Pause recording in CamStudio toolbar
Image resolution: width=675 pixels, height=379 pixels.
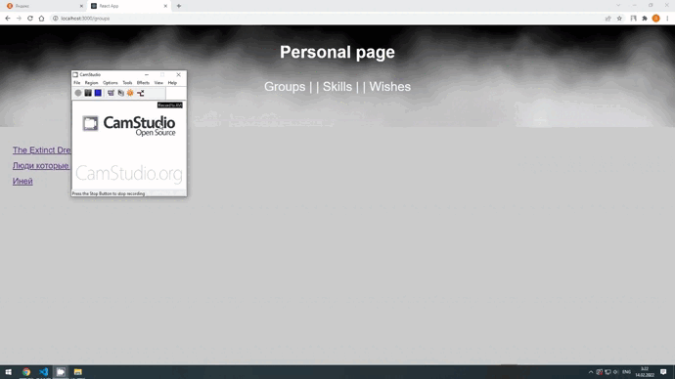[x=88, y=93]
